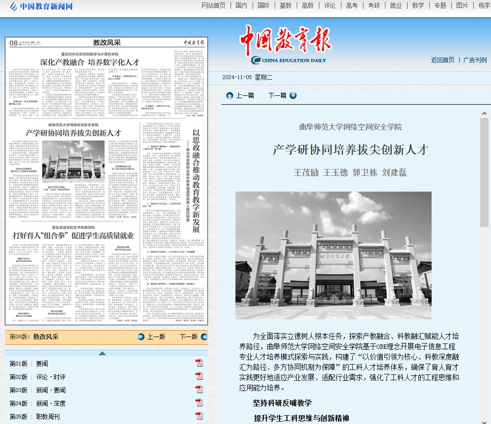Image resolution: width=491 pixels, height=424 pixels.
Task: Click the 下一篇 right arrow icon
Action: point(293,95)
